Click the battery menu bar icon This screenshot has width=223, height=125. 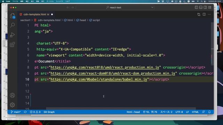[x=193, y=1]
